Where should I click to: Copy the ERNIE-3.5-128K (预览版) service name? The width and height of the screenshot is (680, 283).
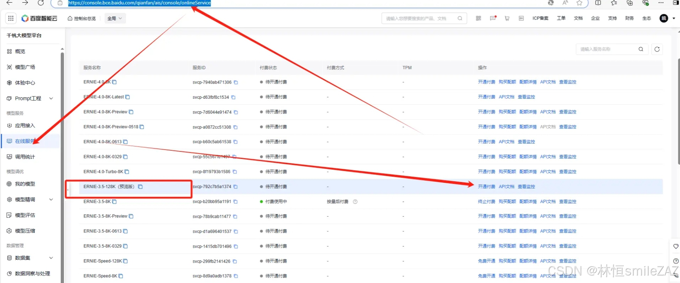[x=140, y=187]
